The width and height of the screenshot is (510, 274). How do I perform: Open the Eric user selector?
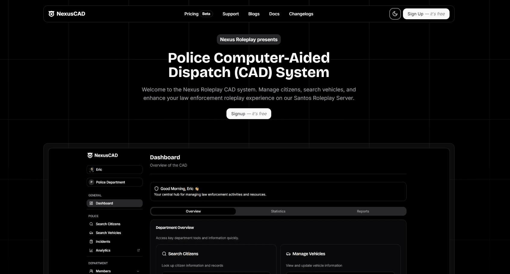pos(115,170)
